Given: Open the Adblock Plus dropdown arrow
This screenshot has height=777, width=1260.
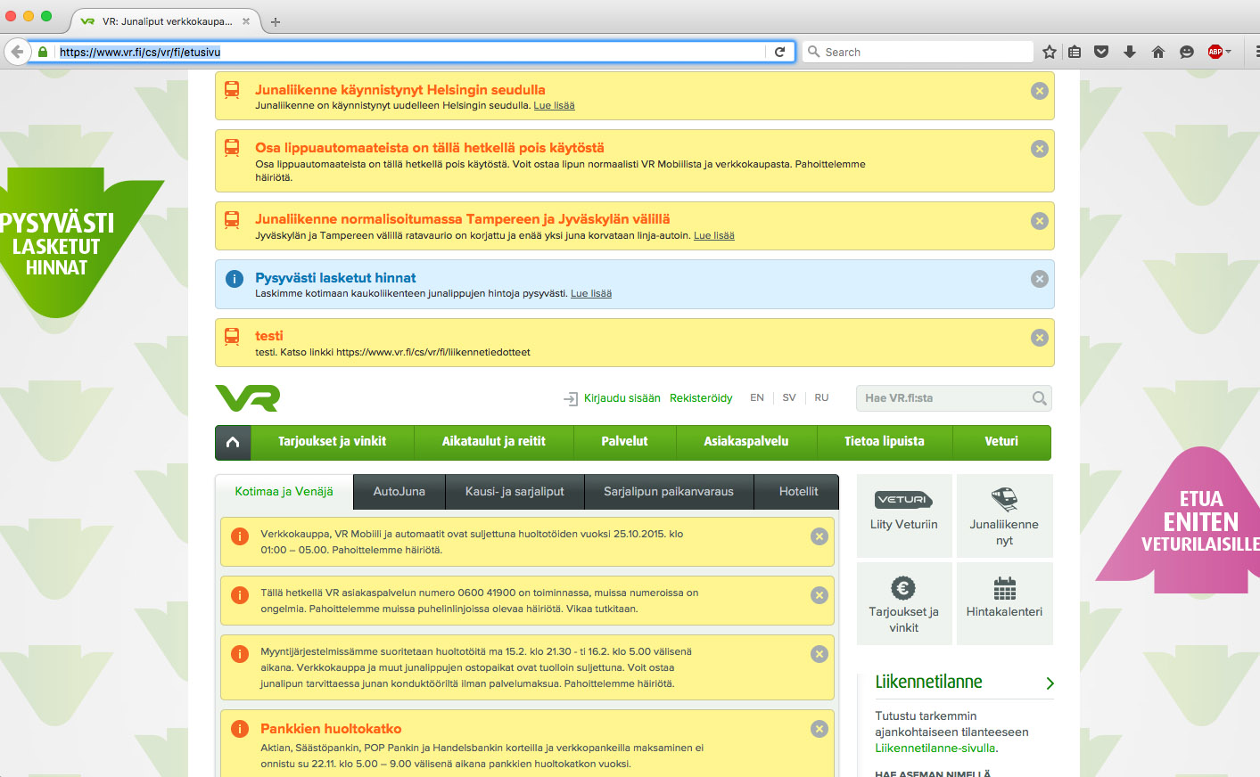Looking at the screenshot, I should pos(1229,52).
